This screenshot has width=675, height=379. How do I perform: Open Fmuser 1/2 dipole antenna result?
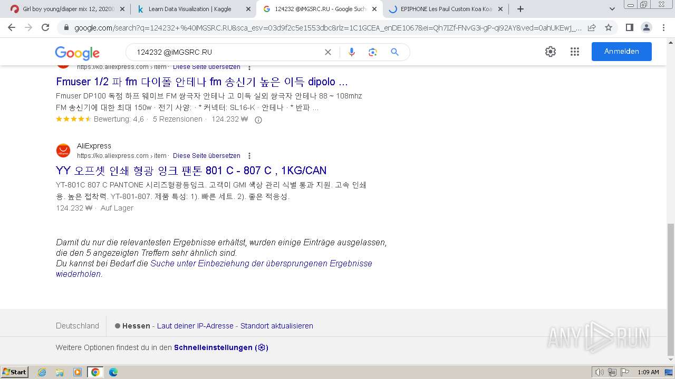202,82
